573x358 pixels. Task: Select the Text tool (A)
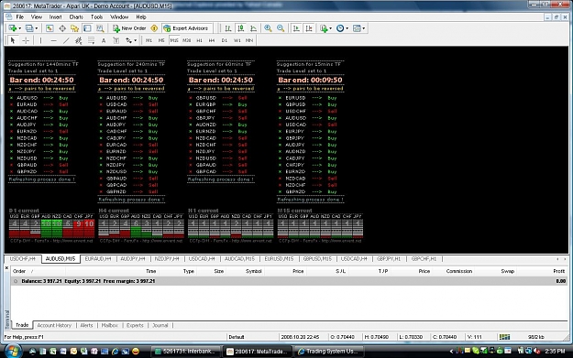tap(104, 40)
